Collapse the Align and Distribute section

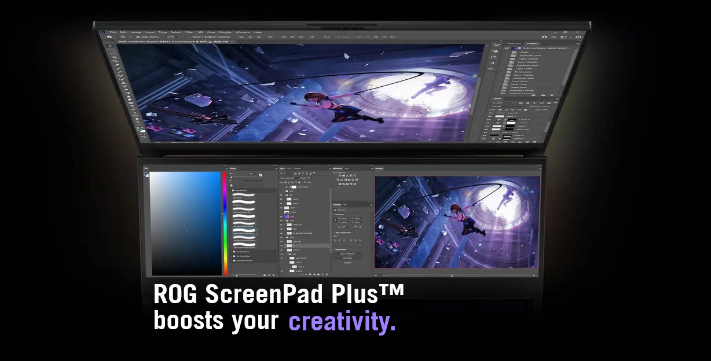coord(334,233)
